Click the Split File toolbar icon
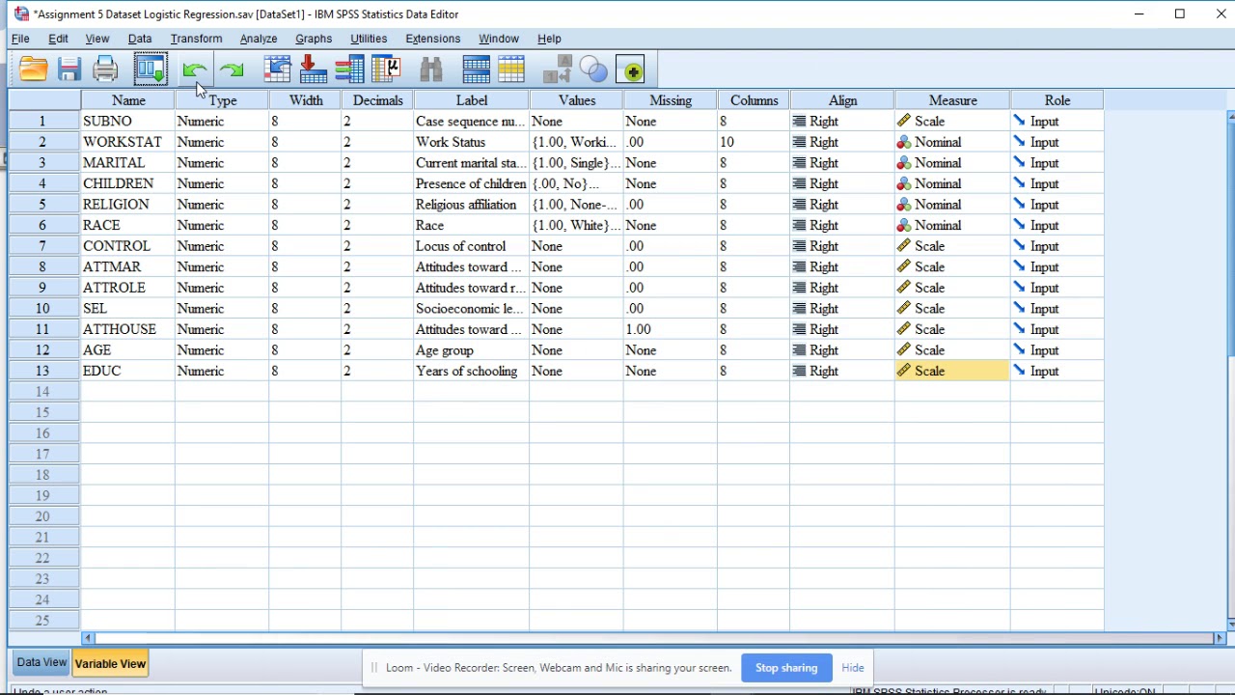The width and height of the screenshot is (1235, 695). click(476, 69)
